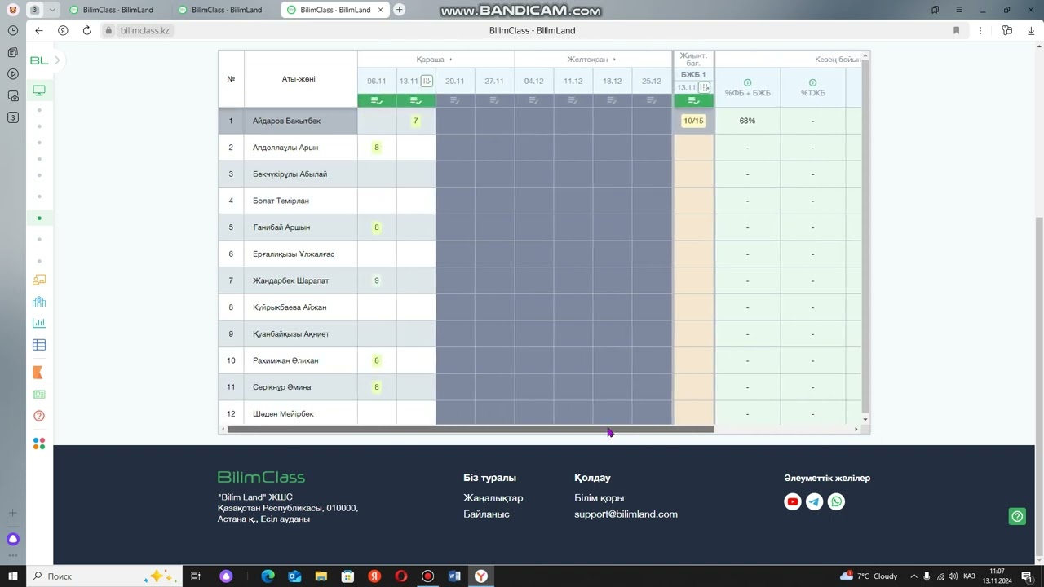Open the green news card icon

[38, 395]
